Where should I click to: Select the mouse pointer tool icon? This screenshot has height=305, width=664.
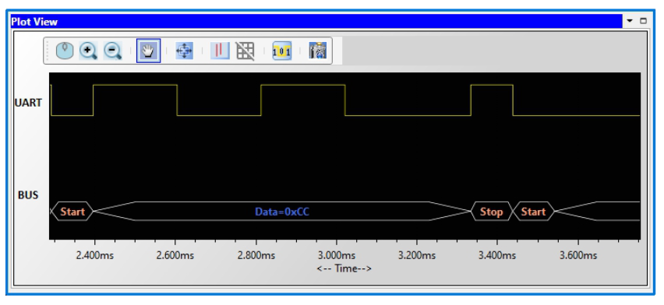(65, 51)
